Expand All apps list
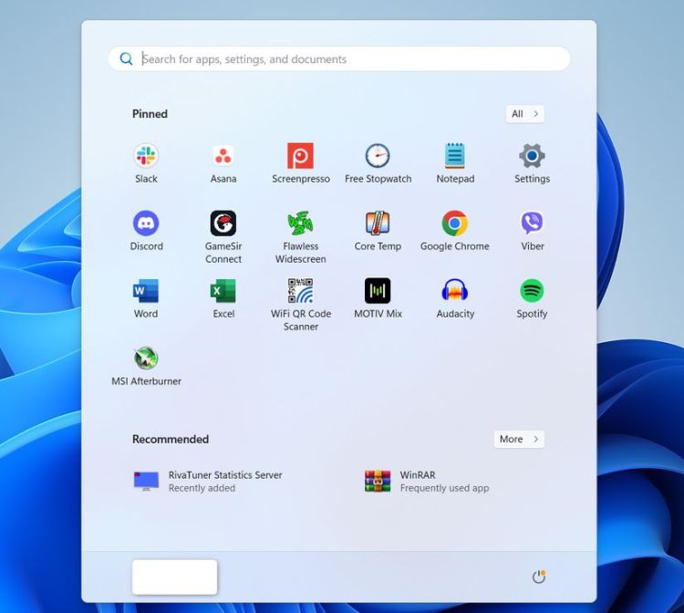684x613 pixels. pos(525,114)
